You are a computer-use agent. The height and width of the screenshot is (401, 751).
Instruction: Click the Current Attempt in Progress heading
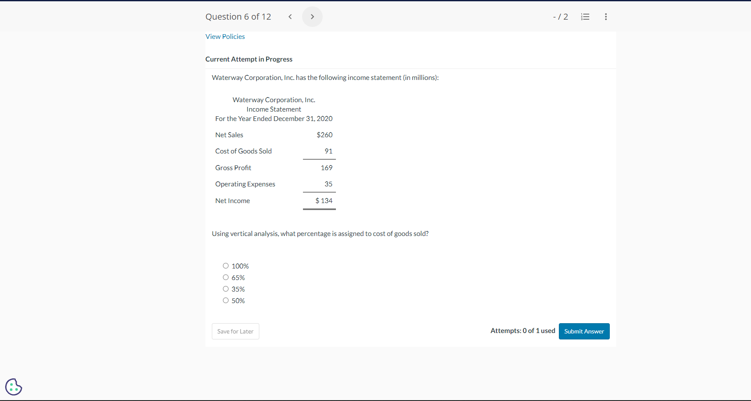pos(249,59)
